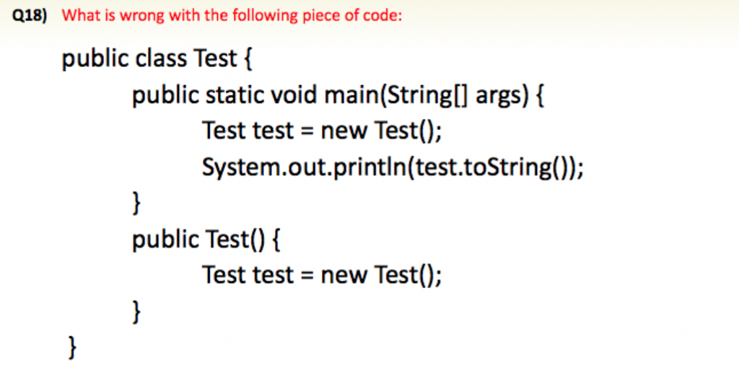Click the closing brace of the Test constructor

[136, 312]
